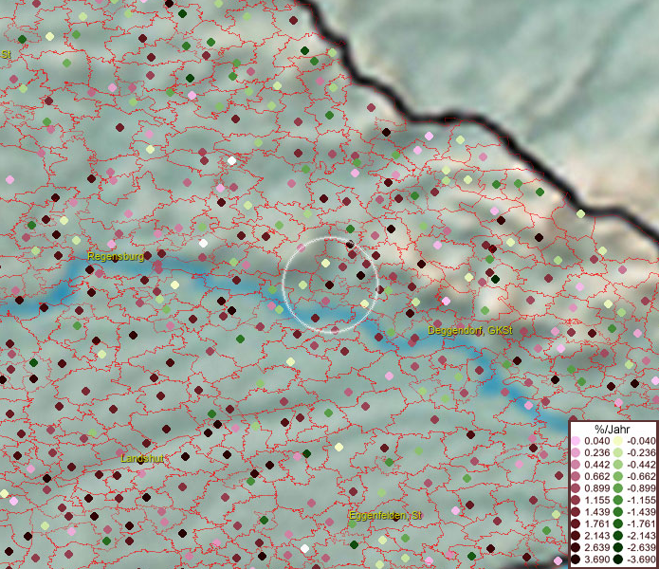
Task: Select the legend value -0.899
Action: pyautogui.click(x=641, y=488)
